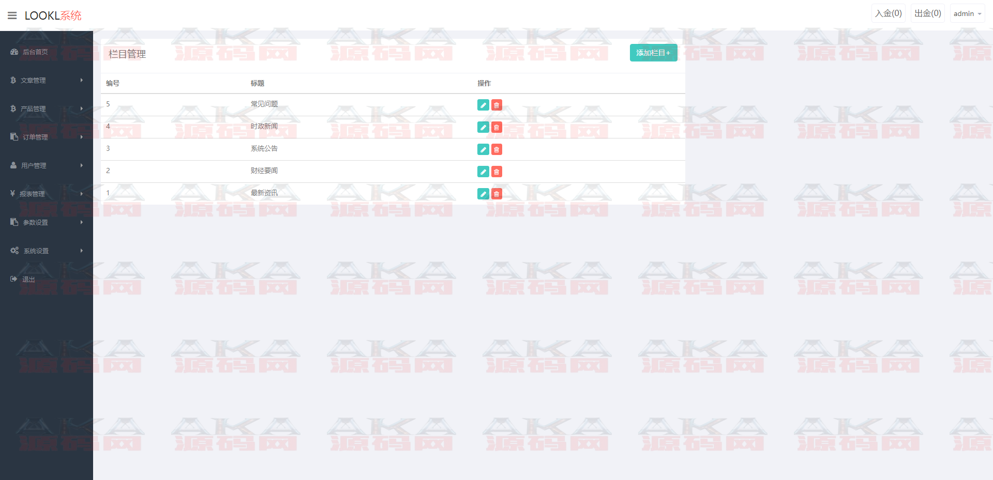This screenshot has height=480, width=993.
Task: Delete the 最新资讯 row
Action: click(496, 194)
